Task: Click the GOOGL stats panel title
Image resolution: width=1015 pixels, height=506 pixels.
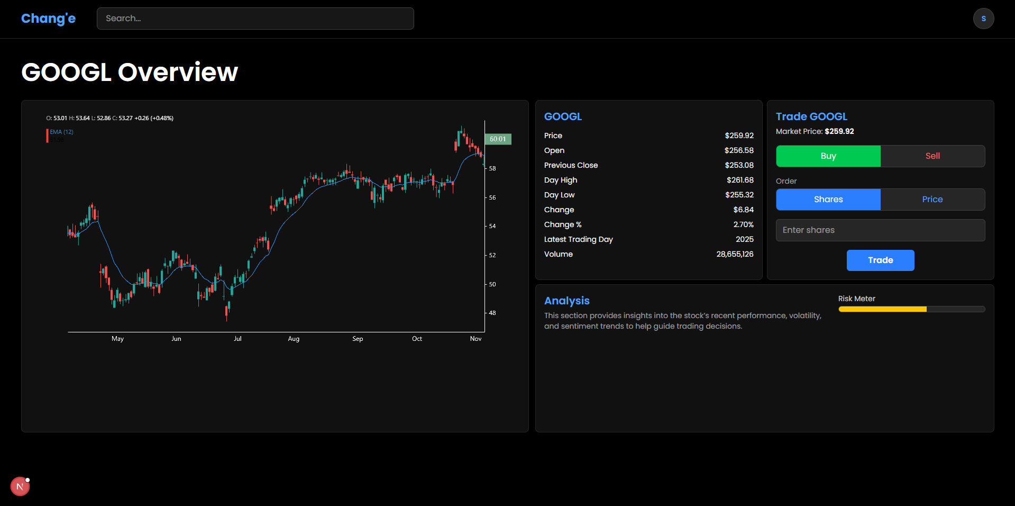Action: 563,116
